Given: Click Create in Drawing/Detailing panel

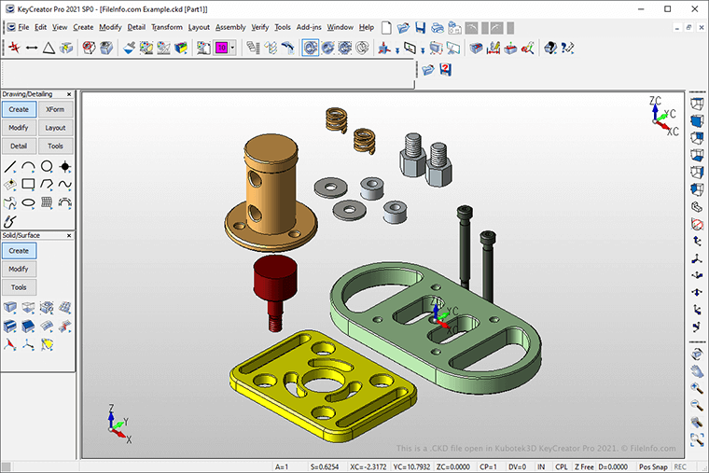Looking at the screenshot, I should (x=19, y=109).
